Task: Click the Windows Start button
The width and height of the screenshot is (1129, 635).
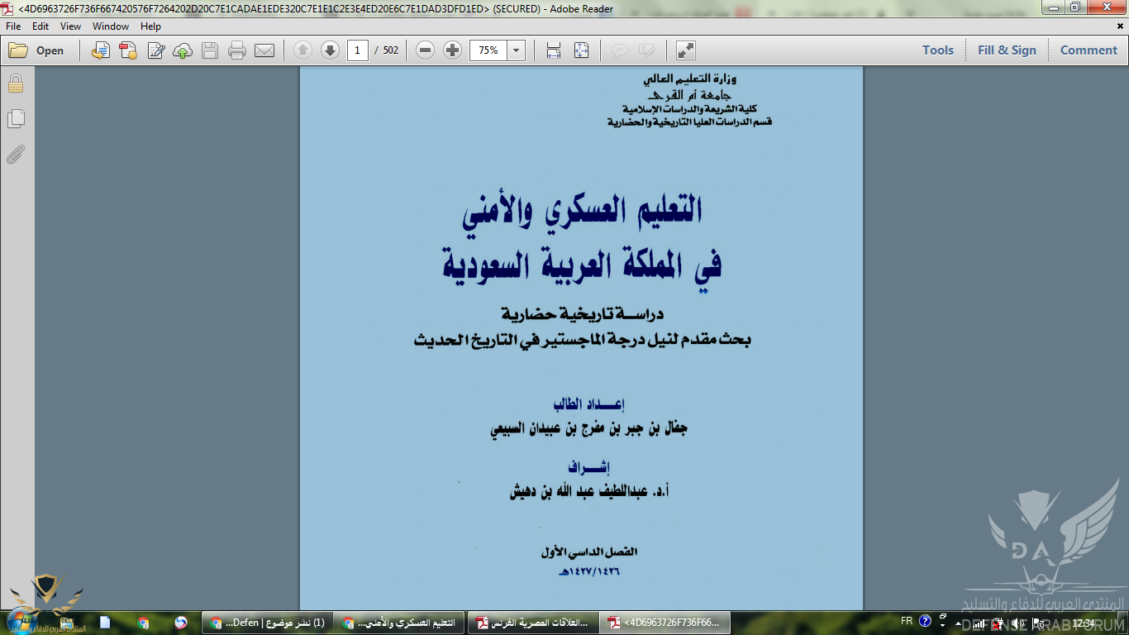Action: (x=20, y=621)
